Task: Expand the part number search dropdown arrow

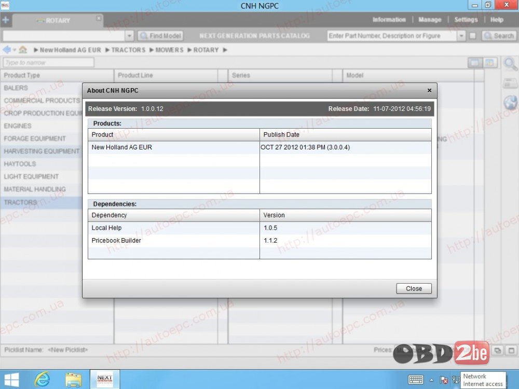Action: (x=461, y=36)
